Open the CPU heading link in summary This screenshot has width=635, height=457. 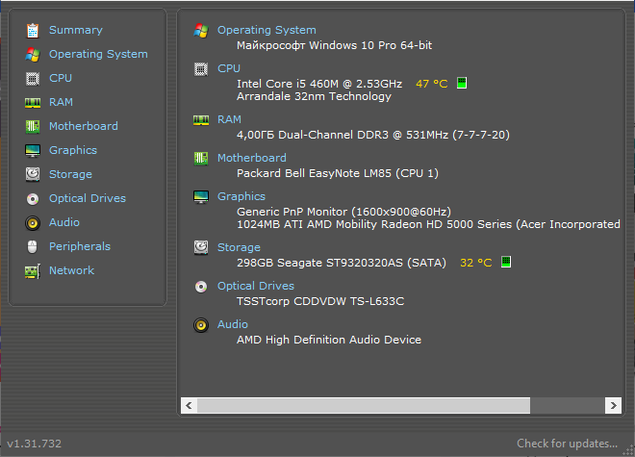[x=229, y=68]
